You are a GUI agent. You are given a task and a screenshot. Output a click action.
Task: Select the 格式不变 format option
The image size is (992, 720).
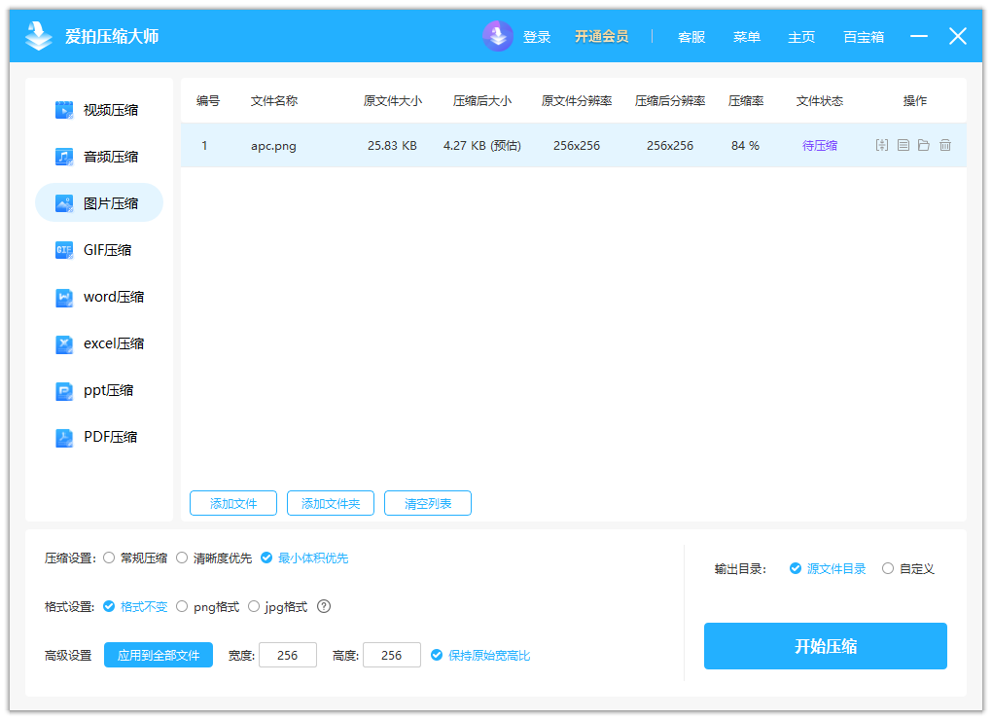[x=135, y=607]
